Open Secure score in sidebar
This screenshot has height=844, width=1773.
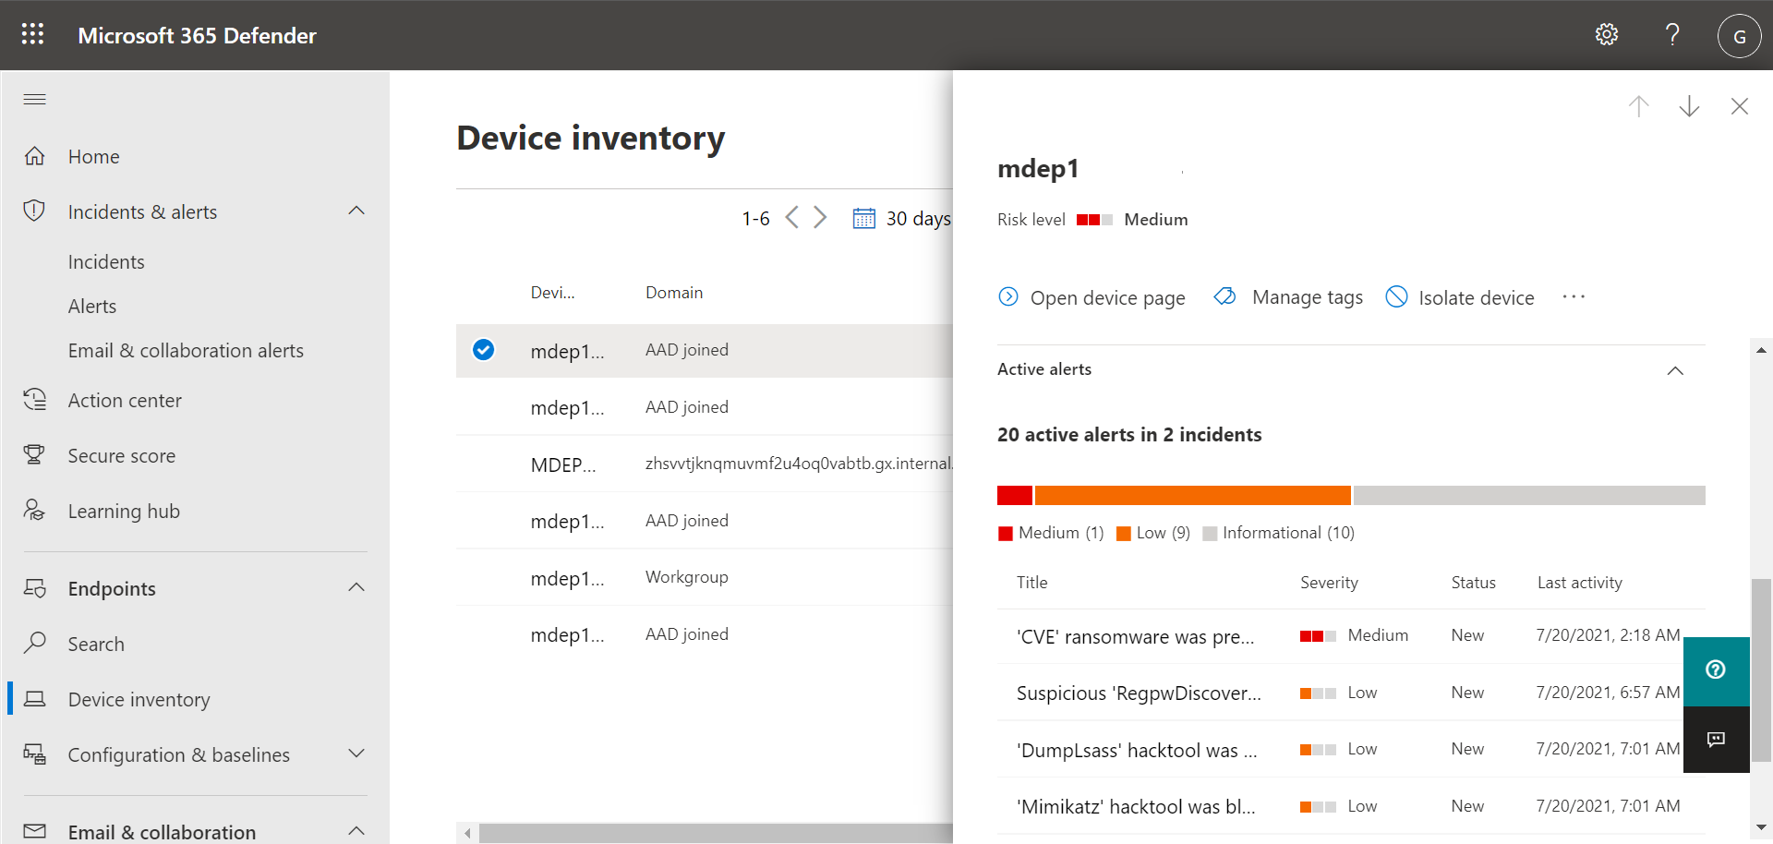[x=121, y=456]
